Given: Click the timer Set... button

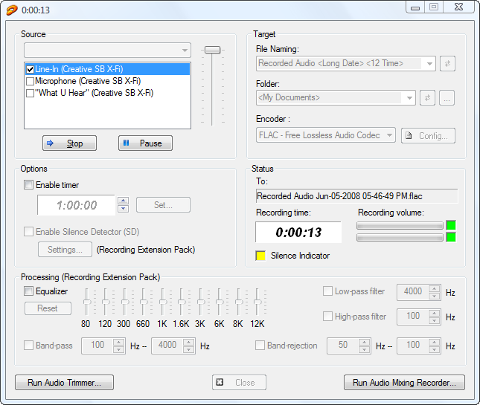Looking at the screenshot, I should (163, 205).
